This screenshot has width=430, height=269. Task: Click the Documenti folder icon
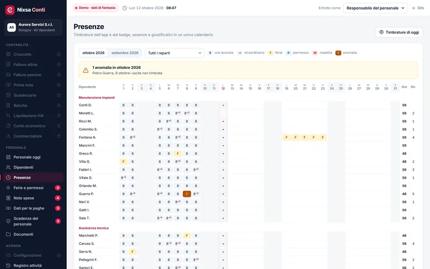pos(8,234)
